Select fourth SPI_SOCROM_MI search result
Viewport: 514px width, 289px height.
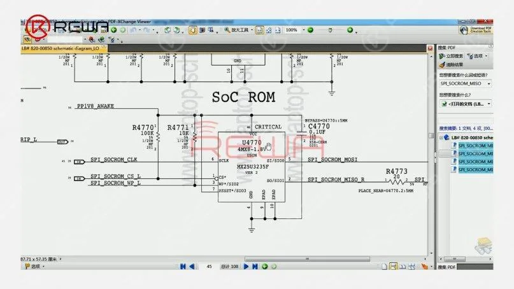tap(475, 170)
